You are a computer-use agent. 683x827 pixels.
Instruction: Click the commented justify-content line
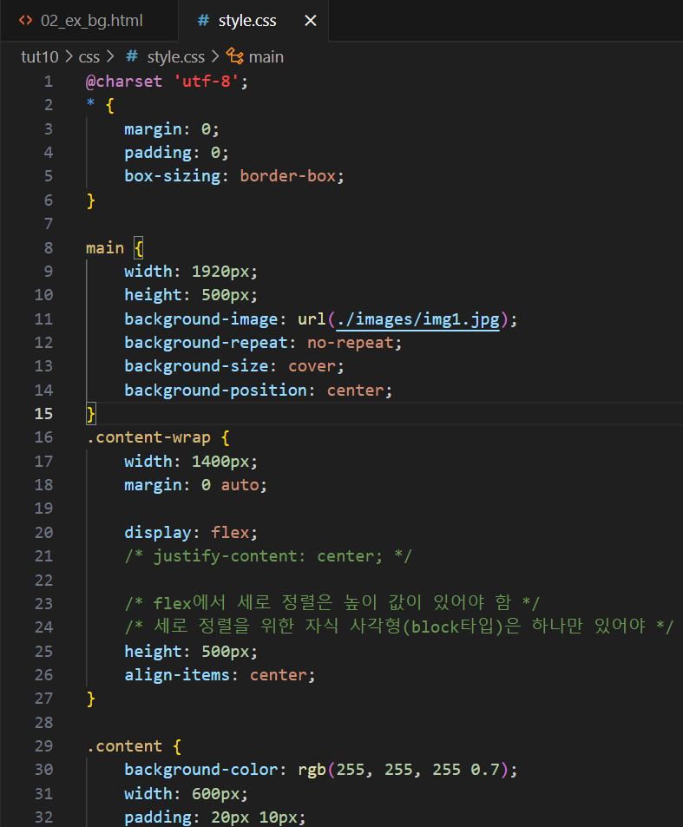coord(268,556)
